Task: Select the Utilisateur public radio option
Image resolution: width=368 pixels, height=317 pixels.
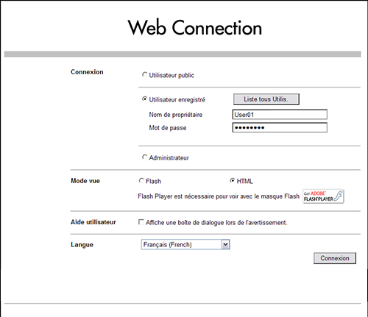Action: tap(144, 74)
